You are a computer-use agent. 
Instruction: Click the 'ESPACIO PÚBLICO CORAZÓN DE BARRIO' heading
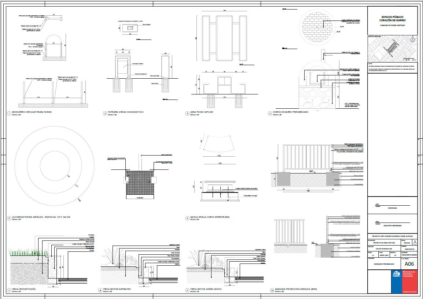(392, 19)
